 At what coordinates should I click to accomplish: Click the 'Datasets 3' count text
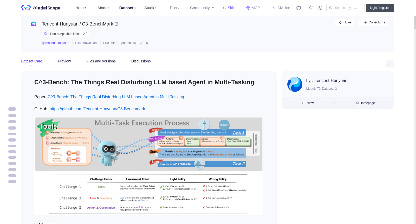coord(329,89)
